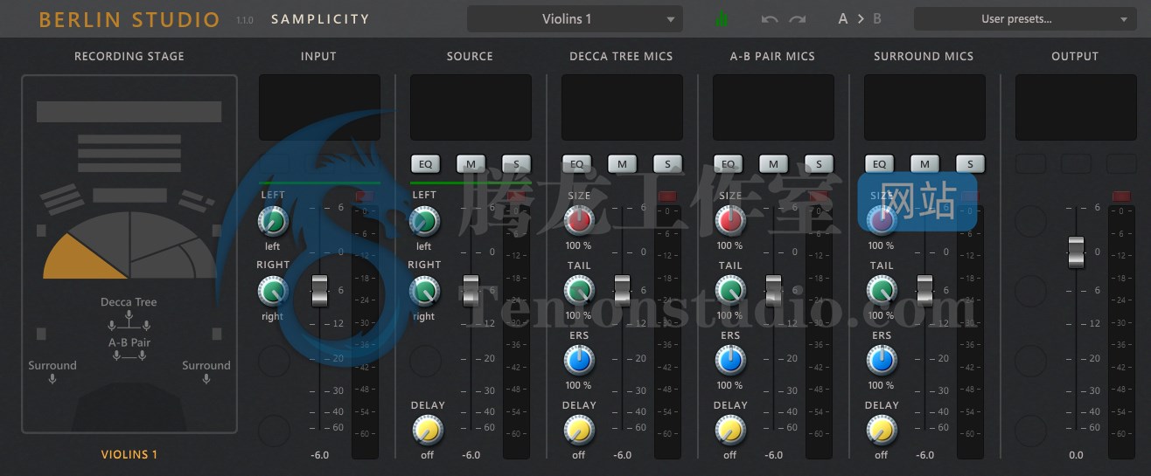
Task: Click the A > B copy arrow
Action: point(861,18)
